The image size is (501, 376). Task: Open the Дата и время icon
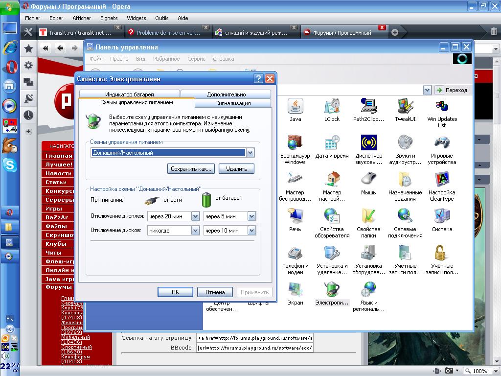tap(332, 143)
